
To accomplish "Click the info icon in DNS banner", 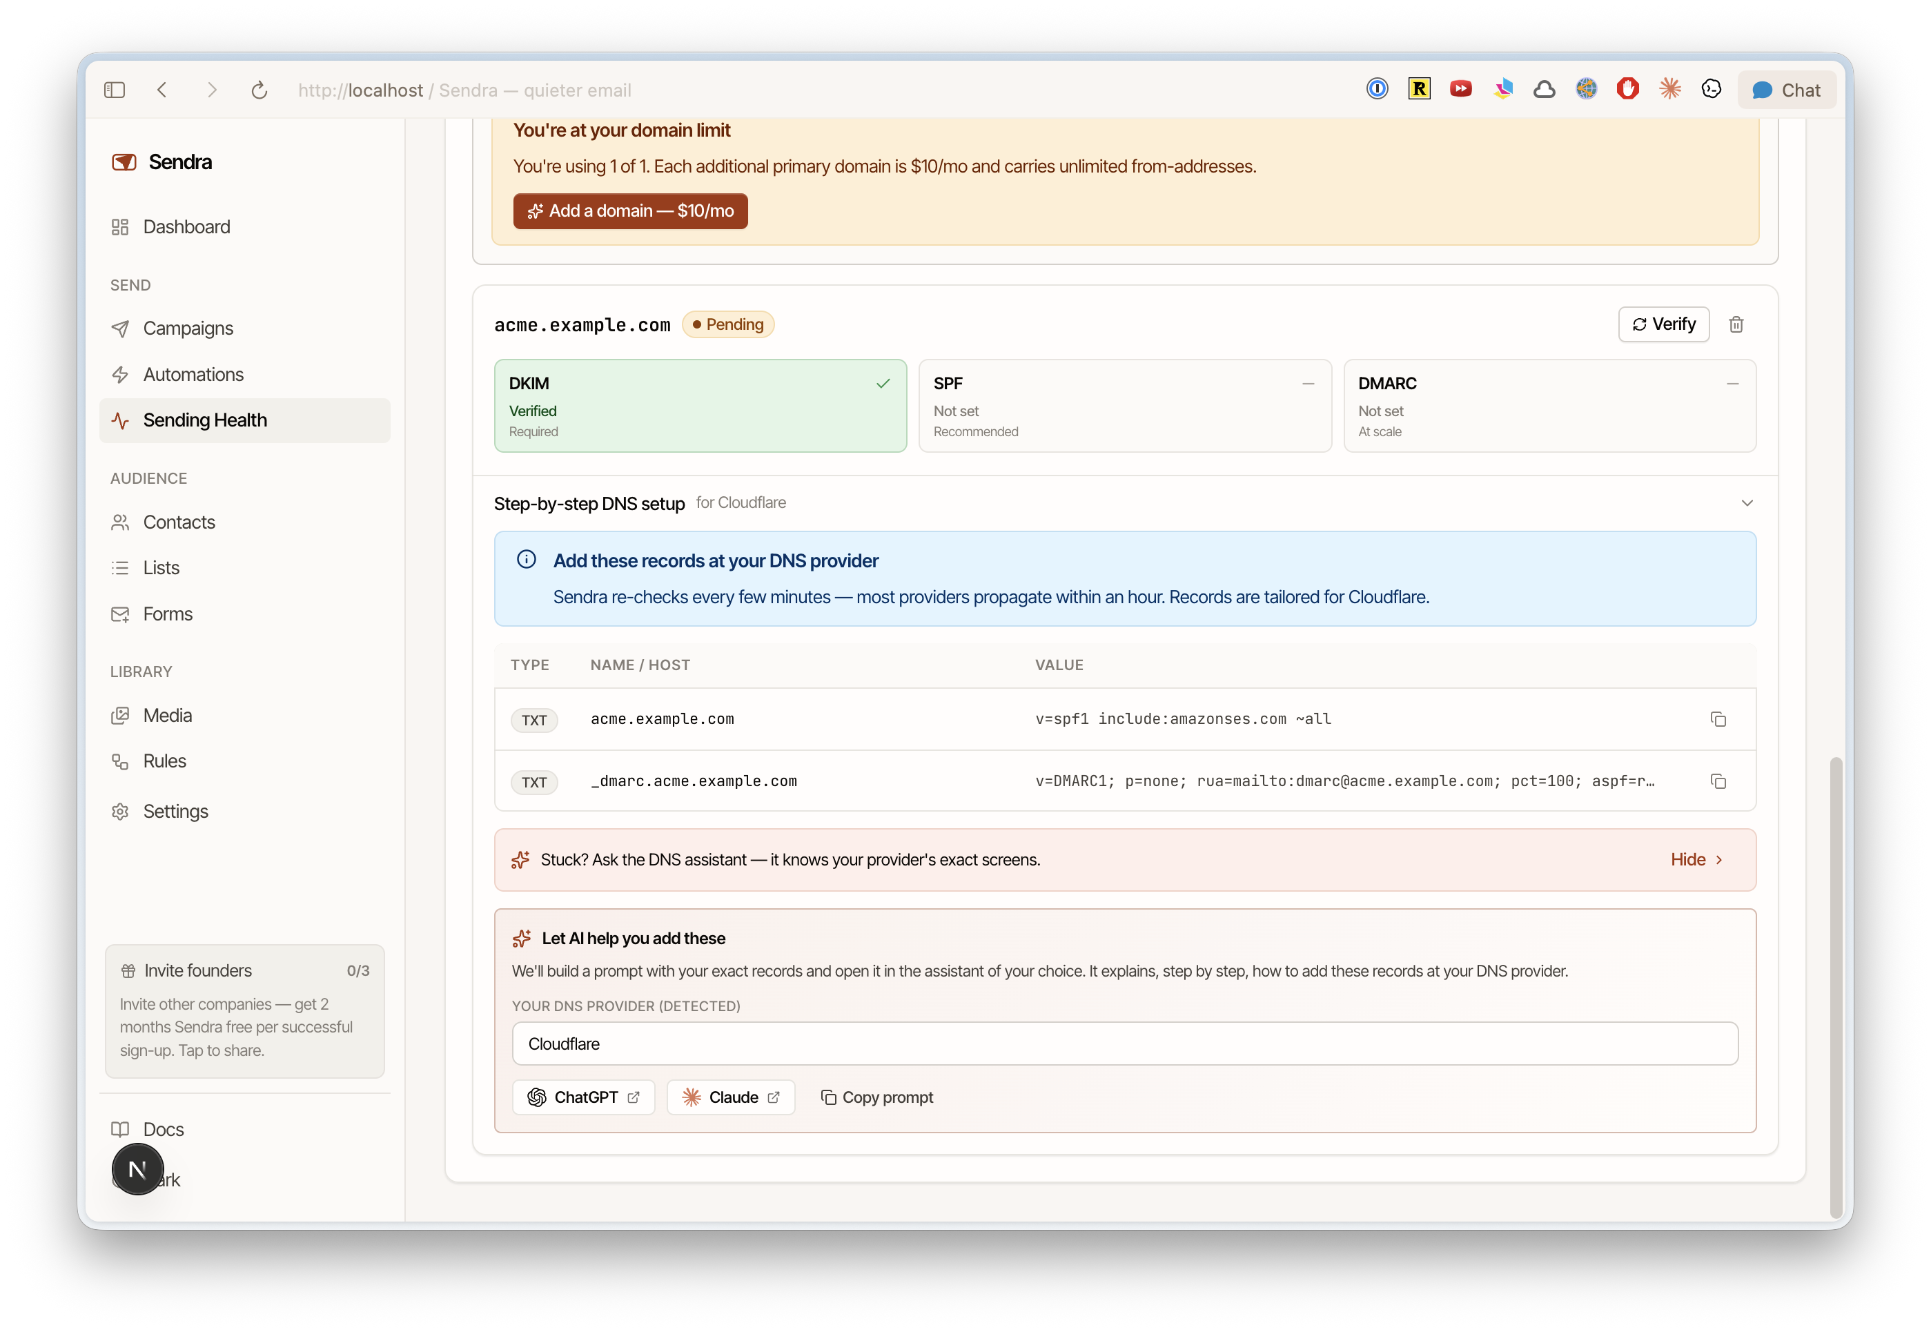I will (x=526, y=560).
